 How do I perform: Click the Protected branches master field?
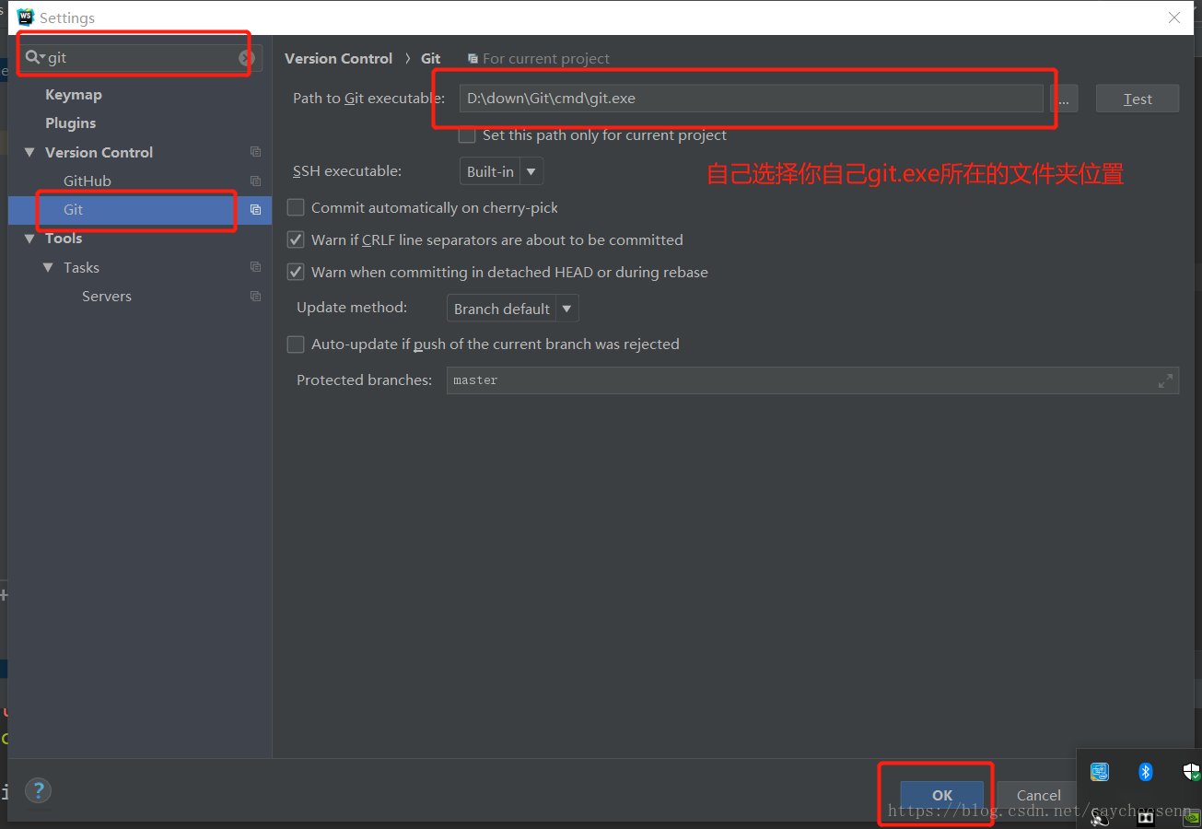pyautogui.click(x=812, y=380)
